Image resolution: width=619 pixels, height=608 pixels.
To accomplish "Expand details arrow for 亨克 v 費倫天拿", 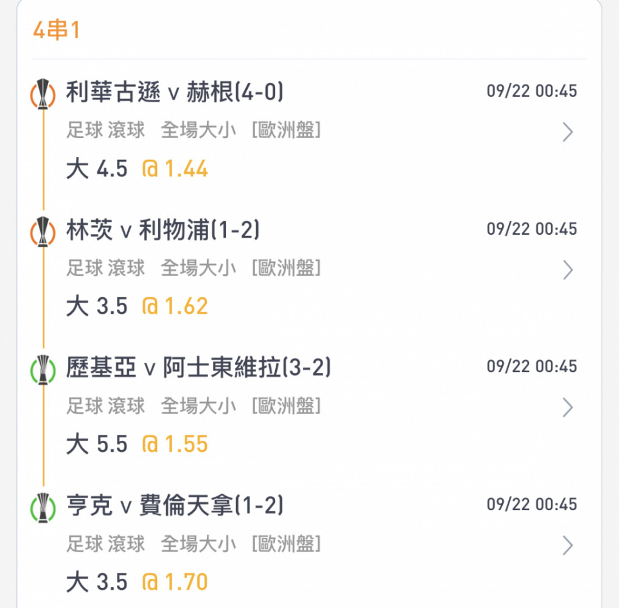I will pos(568,545).
